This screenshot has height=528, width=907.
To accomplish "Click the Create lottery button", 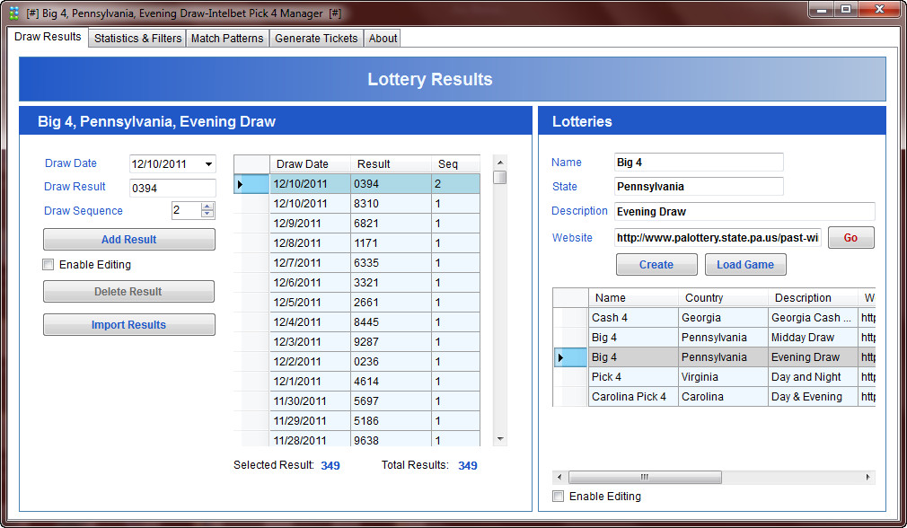I will pos(656,265).
